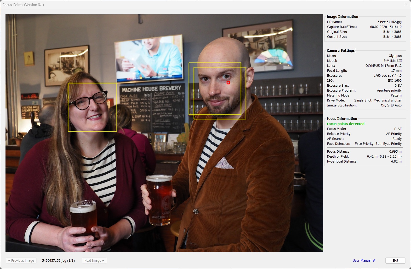Close the Focus-Points window
The image size is (411, 269).
(x=406, y=4)
